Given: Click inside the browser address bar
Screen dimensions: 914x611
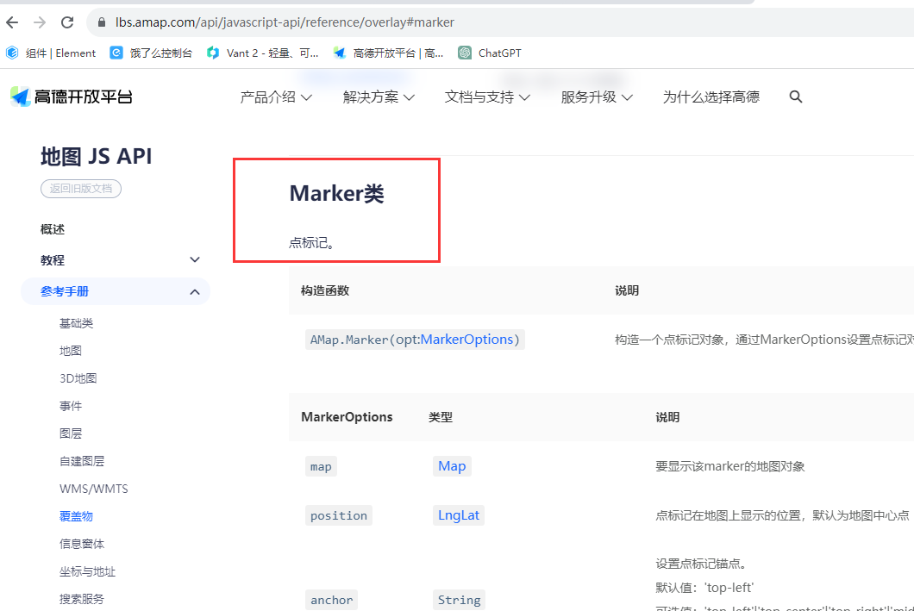Looking at the screenshot, I should tap(345, 22).
